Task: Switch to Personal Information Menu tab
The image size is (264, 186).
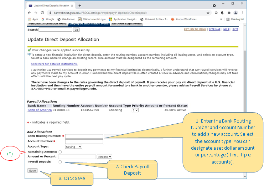Action: coord(47,24)
